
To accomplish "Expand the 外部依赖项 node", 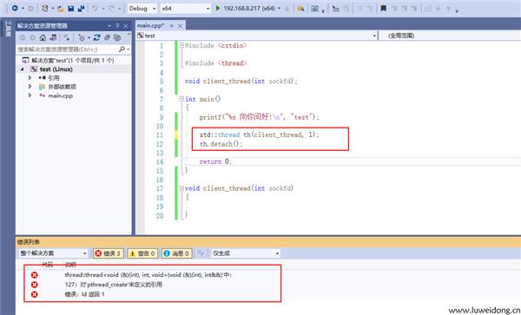I will [30, 87].
